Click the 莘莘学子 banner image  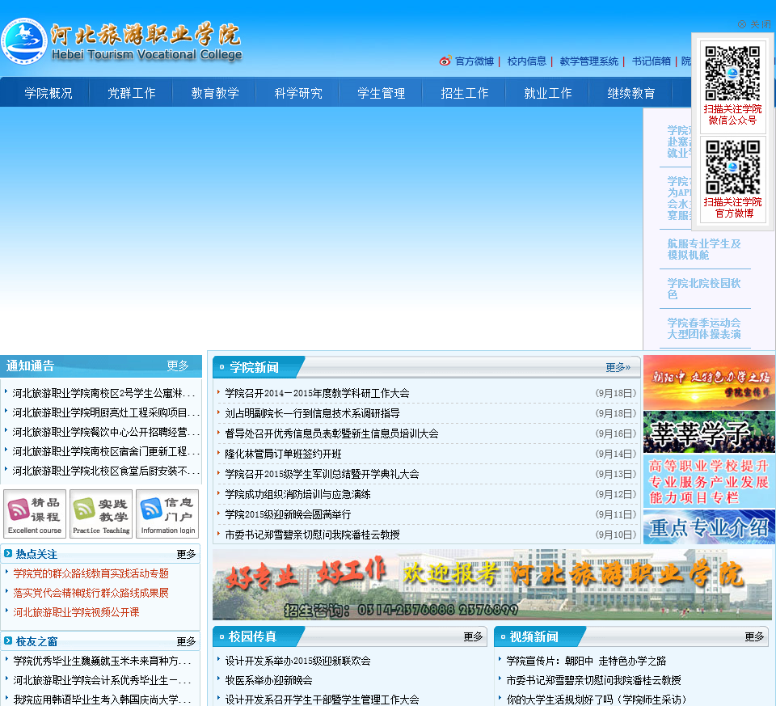(709, 432)
